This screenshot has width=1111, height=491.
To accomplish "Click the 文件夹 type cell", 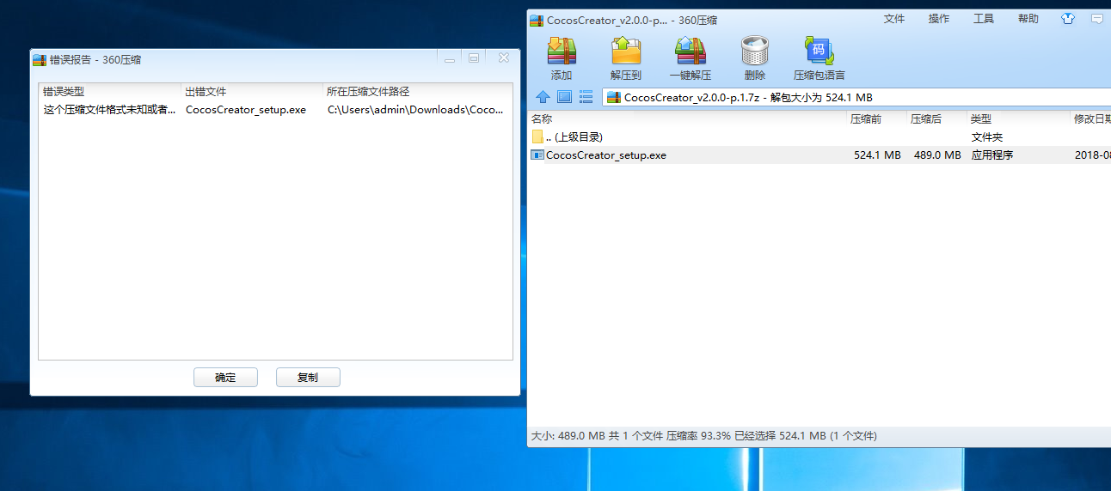I will 987,136.
